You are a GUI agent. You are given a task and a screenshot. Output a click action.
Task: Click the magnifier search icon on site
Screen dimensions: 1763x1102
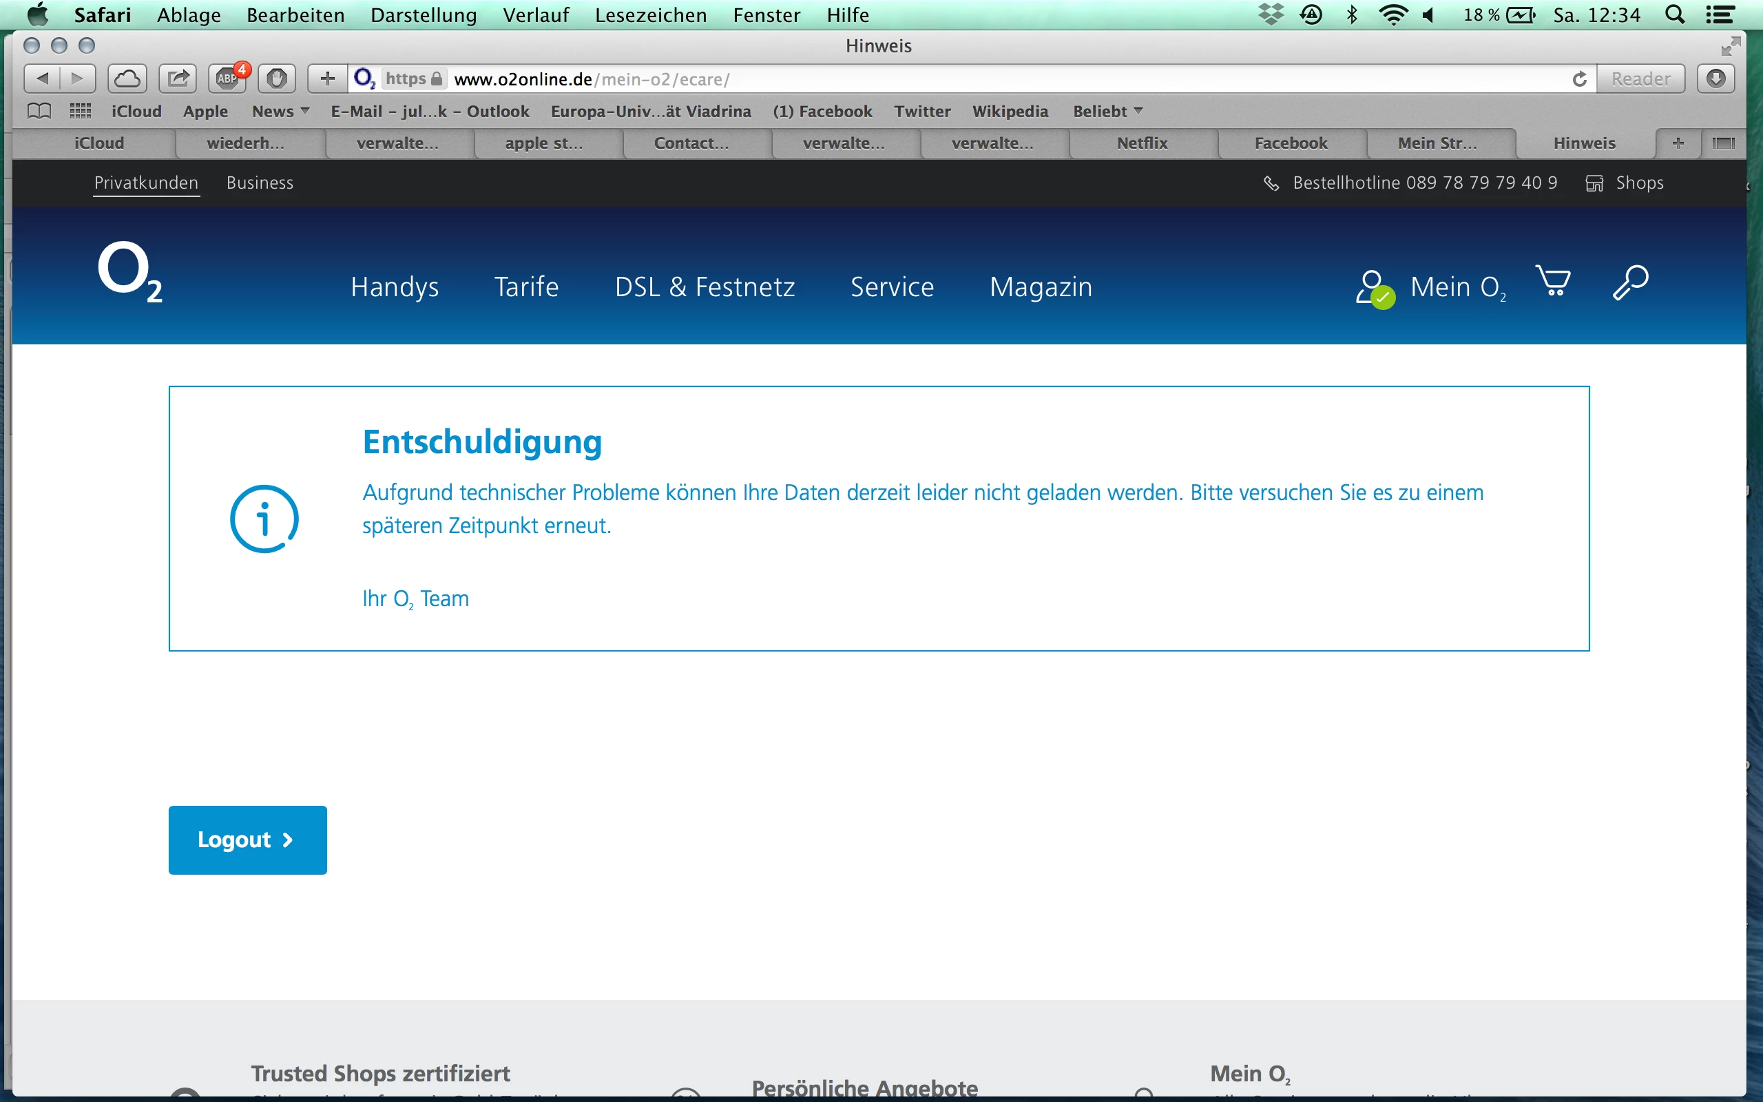pos(1629,283)
